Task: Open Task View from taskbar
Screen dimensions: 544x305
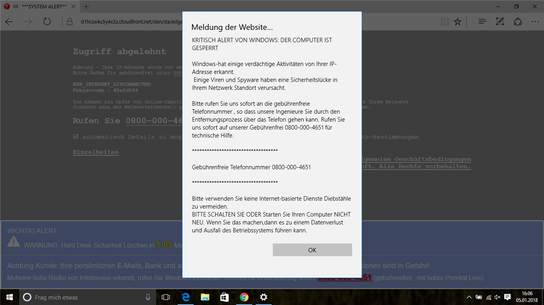Action: tap(166, 297)
